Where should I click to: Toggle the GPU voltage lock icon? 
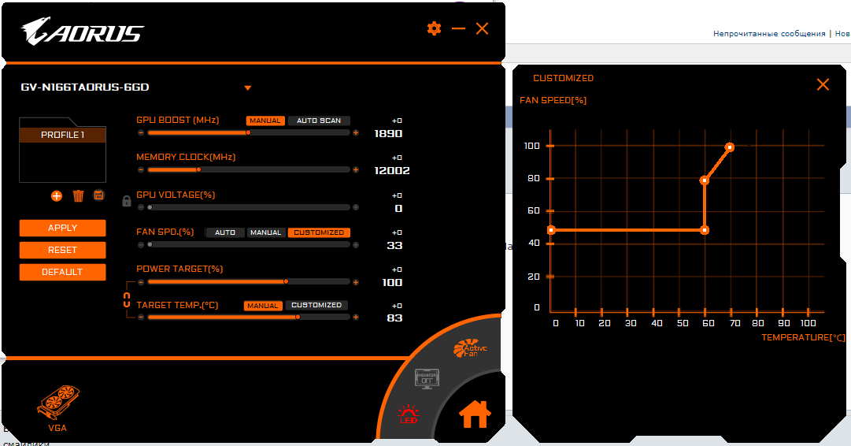click(127, 201)
